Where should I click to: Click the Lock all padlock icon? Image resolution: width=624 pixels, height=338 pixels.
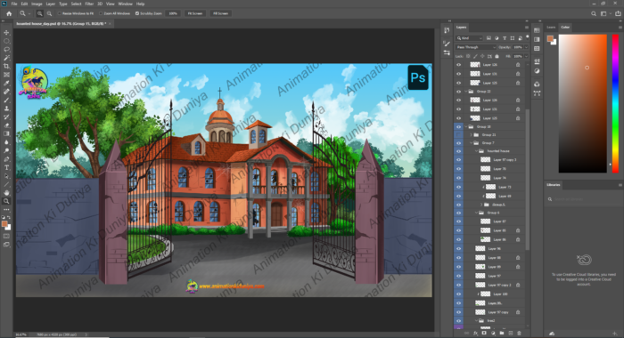(497, 56)
